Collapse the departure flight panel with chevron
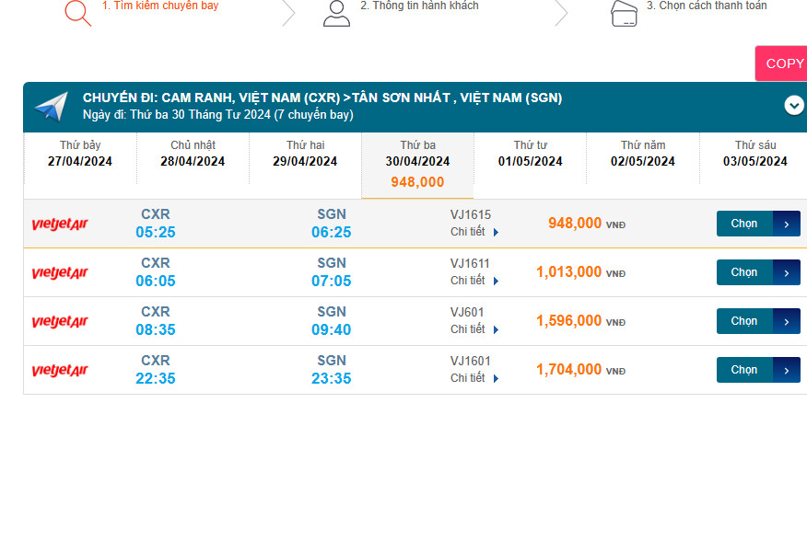 [794, 106]
